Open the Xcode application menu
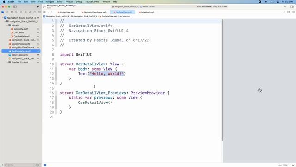 [x=11, y=2]
